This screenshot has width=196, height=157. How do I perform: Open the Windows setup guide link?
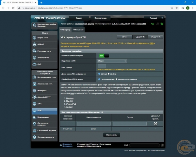[70, 98]
